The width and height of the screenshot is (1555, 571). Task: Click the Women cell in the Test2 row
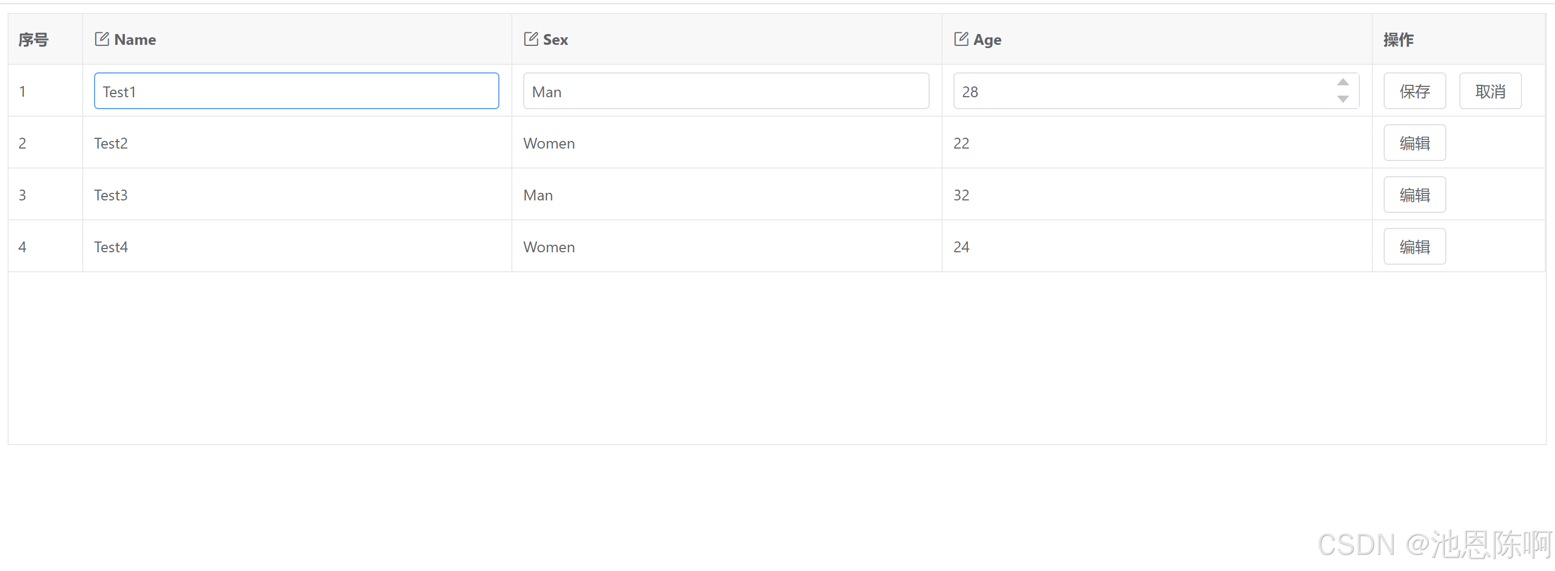click(548, 143)
